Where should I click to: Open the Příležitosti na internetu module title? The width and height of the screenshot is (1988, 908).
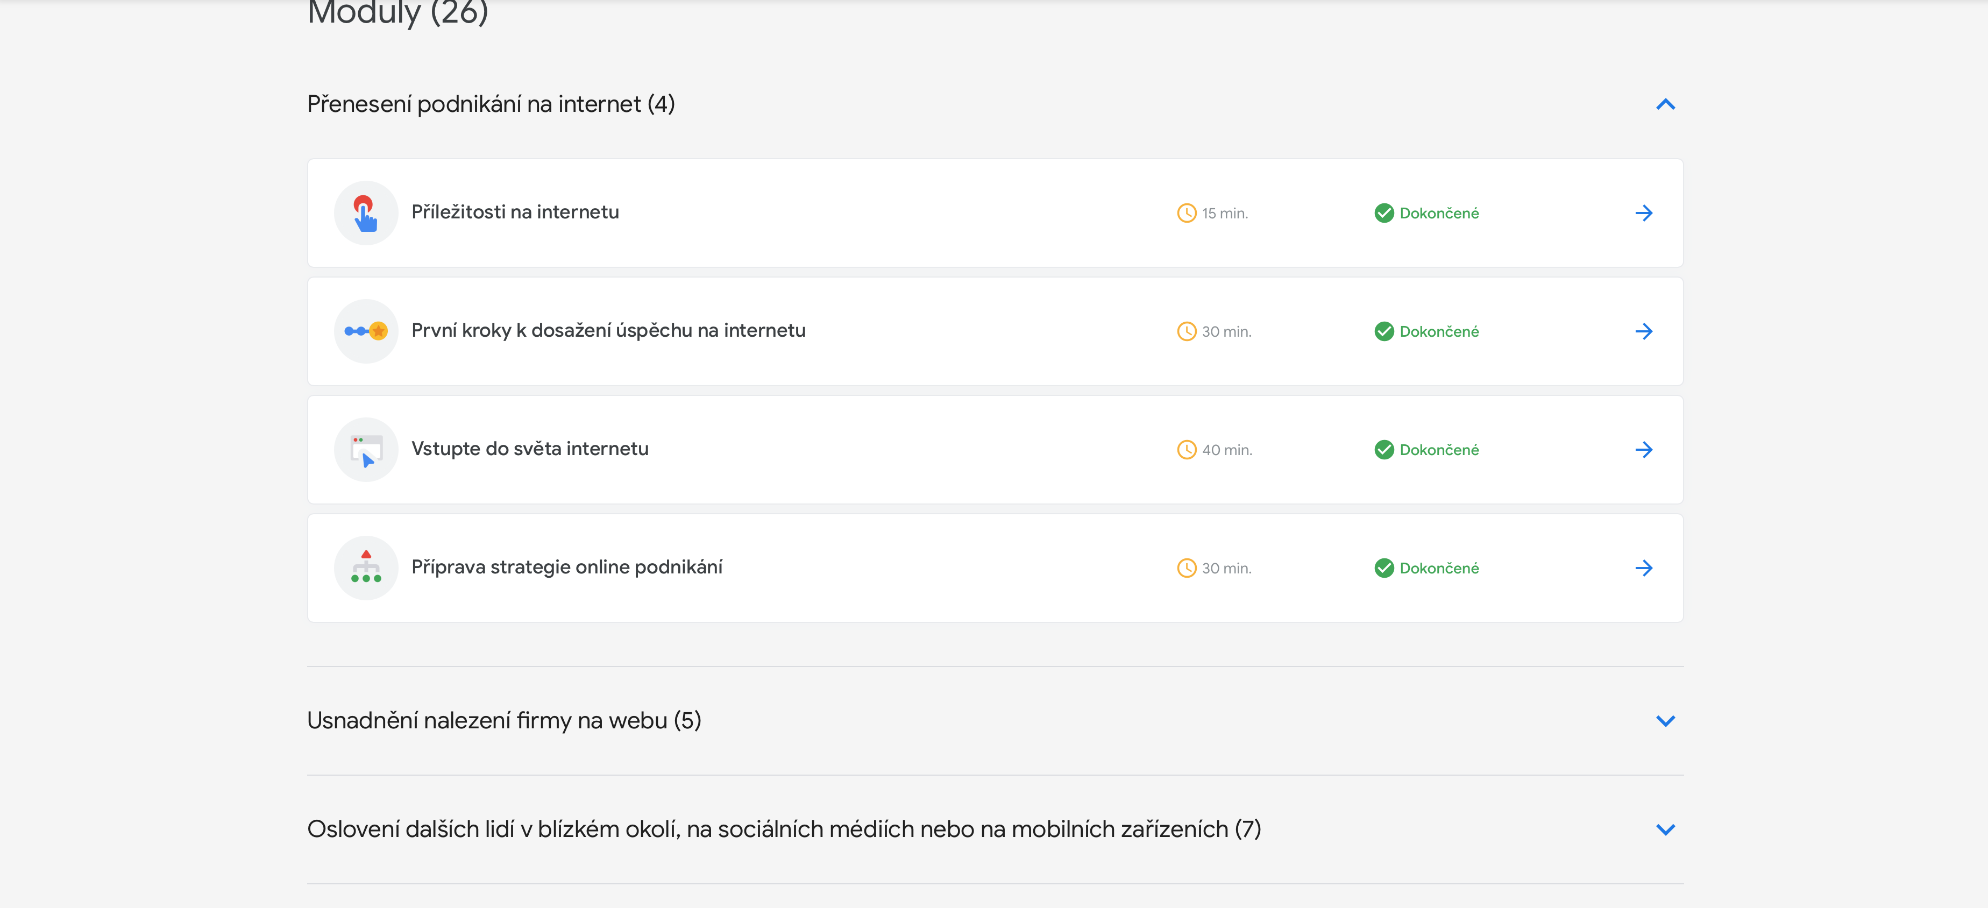click(x=515, y=212)
